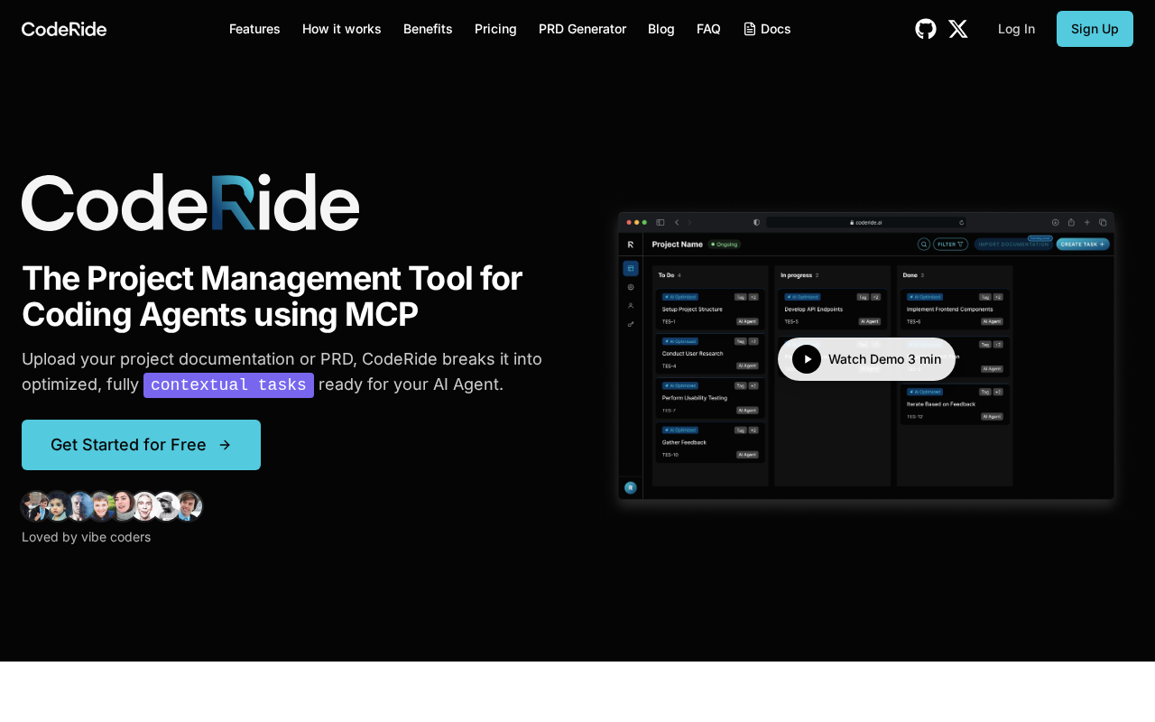Click the privacy shield icon in demo browser
Viewport: 1155px width, 722px height.
(756, 222)
